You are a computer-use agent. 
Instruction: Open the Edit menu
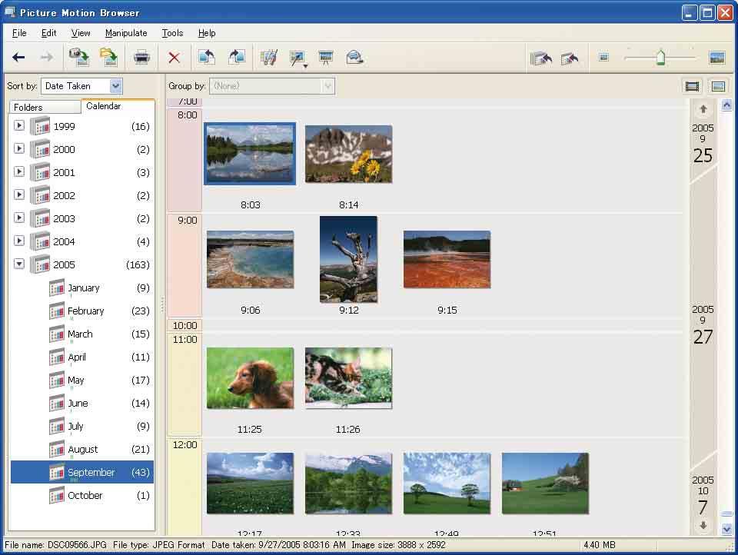[48, 33]
